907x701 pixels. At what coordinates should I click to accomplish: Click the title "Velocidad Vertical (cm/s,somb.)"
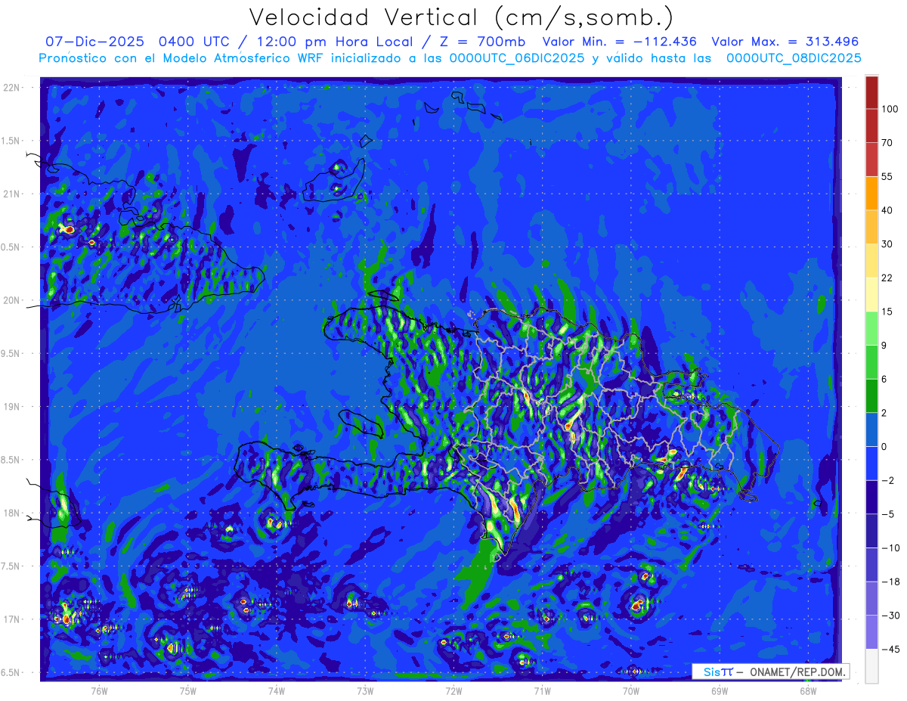click(461, 17)
